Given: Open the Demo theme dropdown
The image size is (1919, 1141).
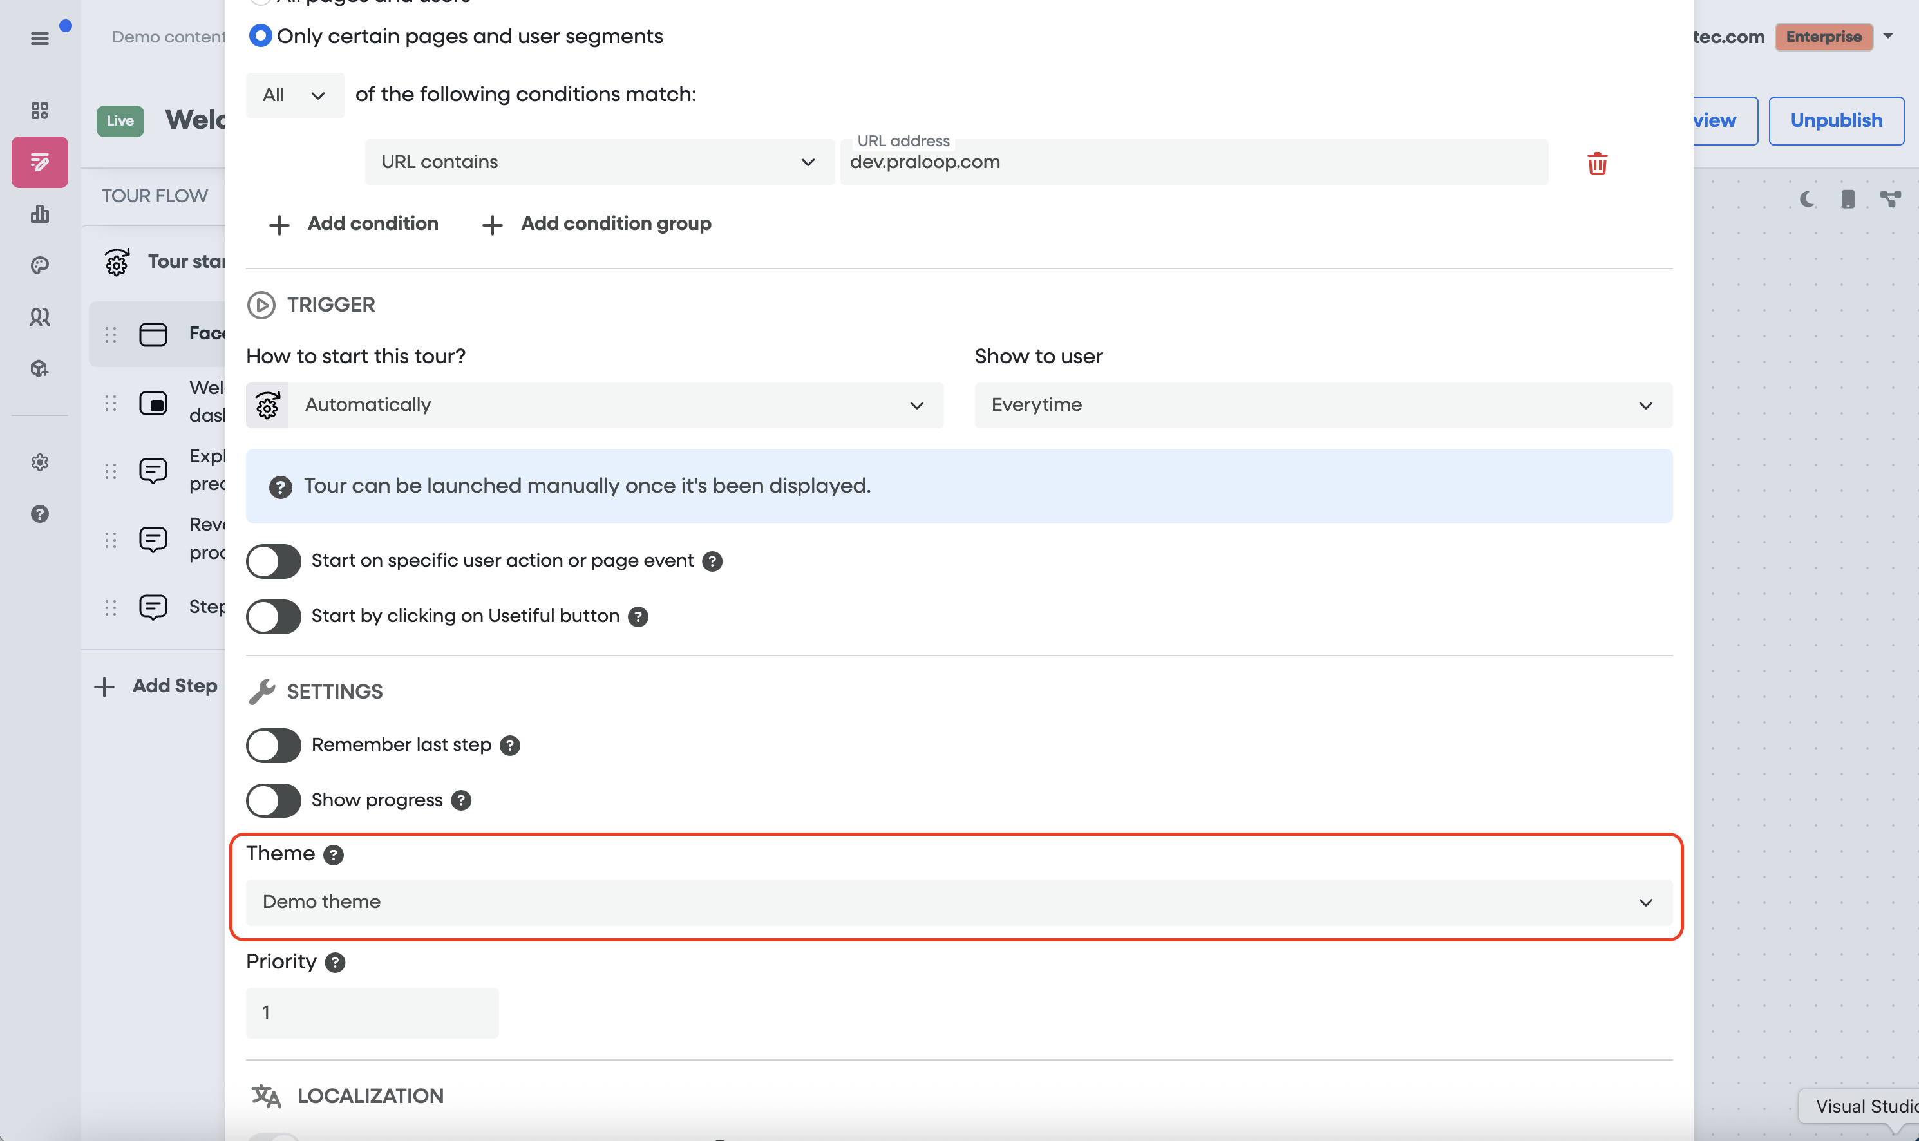Looking at the screenshot, I should (x=958, y=901).
